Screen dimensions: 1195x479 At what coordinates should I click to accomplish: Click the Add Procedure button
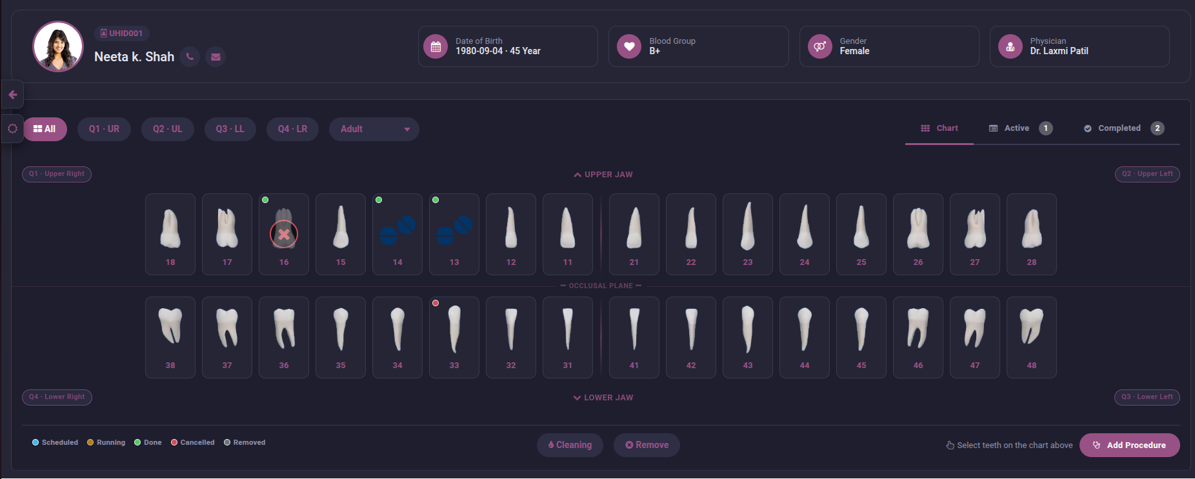coord(1130,445)
